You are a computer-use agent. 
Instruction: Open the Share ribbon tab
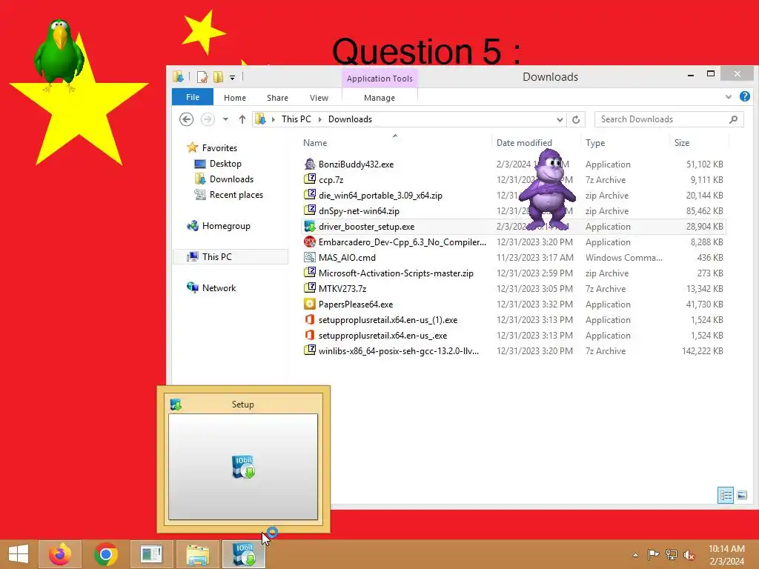pos(277,98)
